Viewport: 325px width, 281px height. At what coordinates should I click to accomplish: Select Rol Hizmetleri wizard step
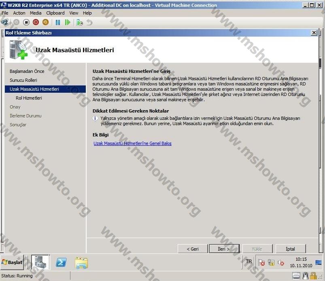pyautogui.click(x=29, y=98)
